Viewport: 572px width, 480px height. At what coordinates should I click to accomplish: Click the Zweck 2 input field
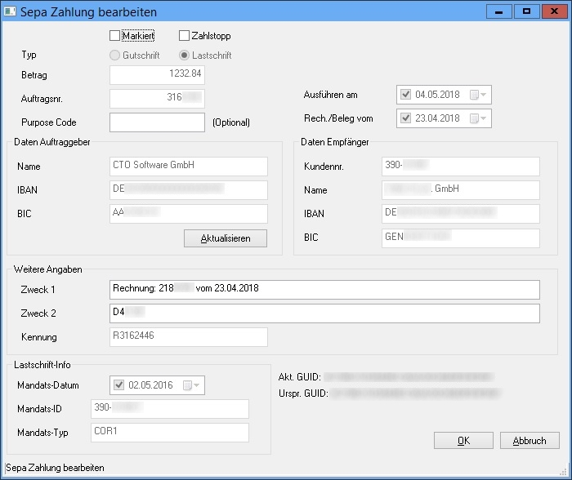(324, 313)
